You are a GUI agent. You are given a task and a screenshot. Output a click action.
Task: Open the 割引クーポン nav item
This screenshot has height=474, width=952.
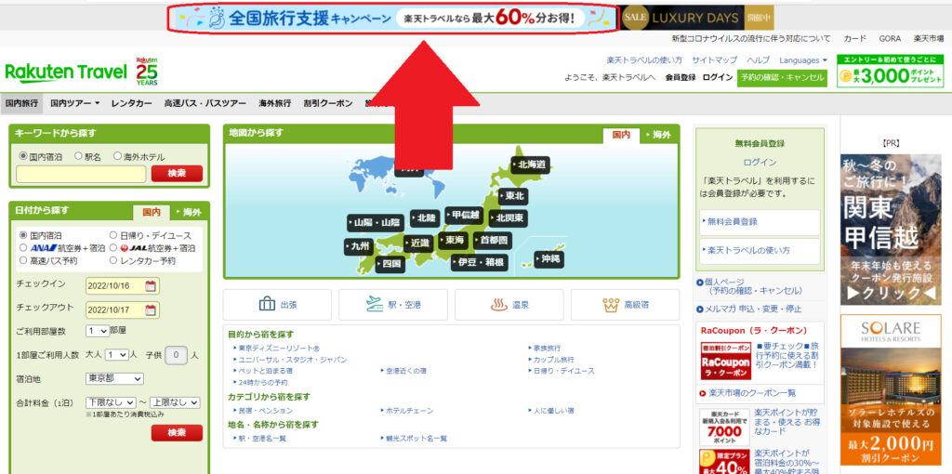(328, 103)
